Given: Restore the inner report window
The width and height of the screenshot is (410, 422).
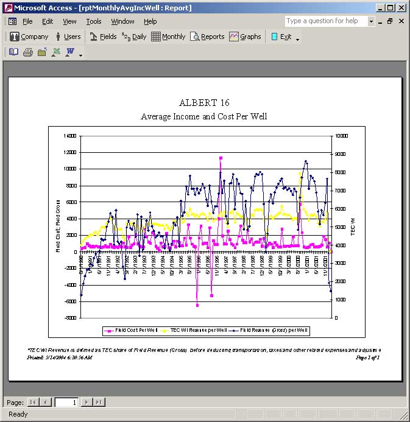Looking at the screenshot, I should click(390, 21).
